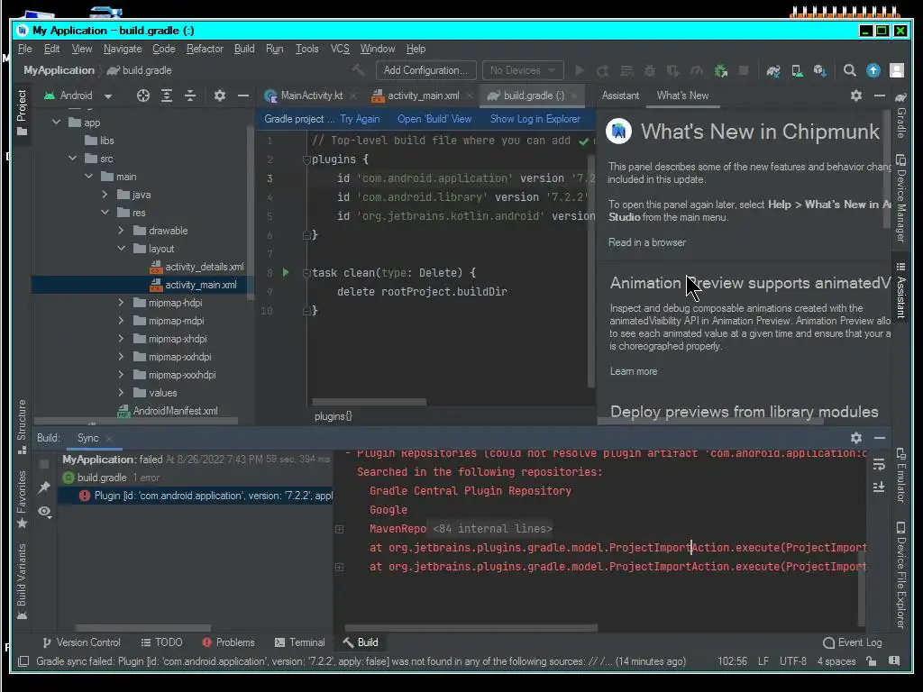The width and height of the screenshot is (923, 692).
Task: Open the VCS menu
Action: pos(340,49)
